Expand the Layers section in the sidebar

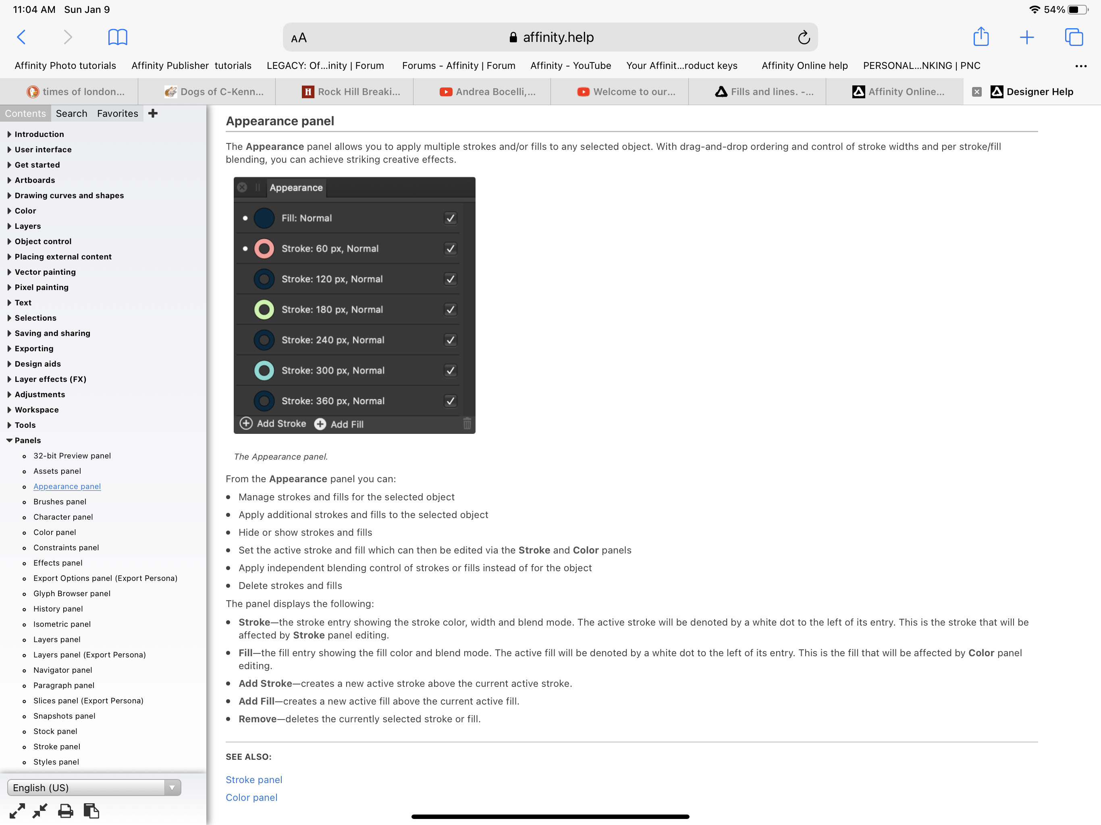10,226
